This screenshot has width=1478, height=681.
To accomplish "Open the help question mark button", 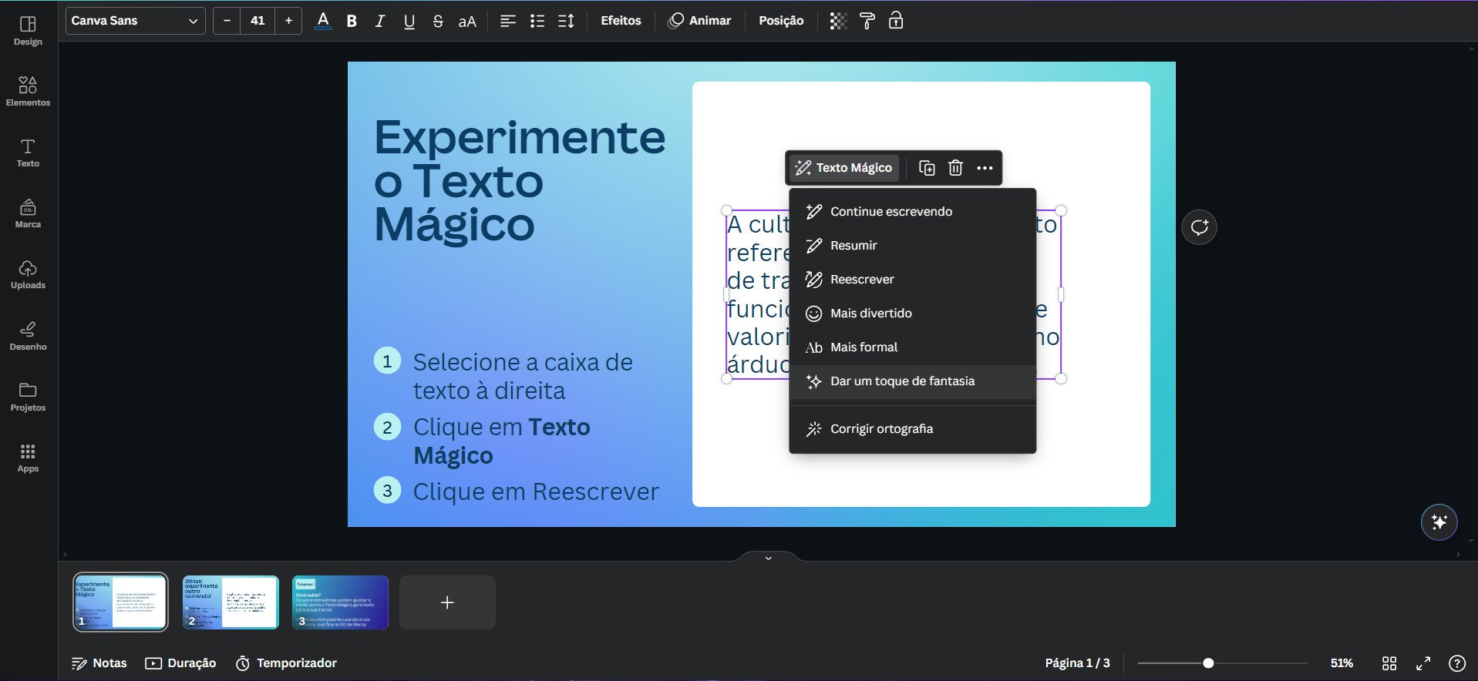I will pyautogui.click(x=1457, y=663).
